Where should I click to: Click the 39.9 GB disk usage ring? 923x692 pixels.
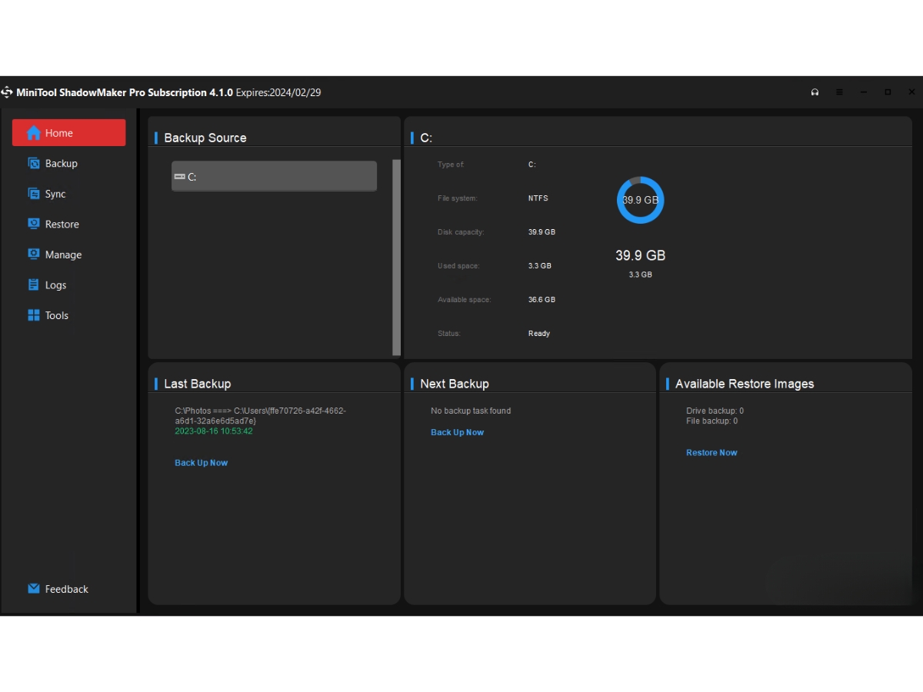click(x=640, y=200)
